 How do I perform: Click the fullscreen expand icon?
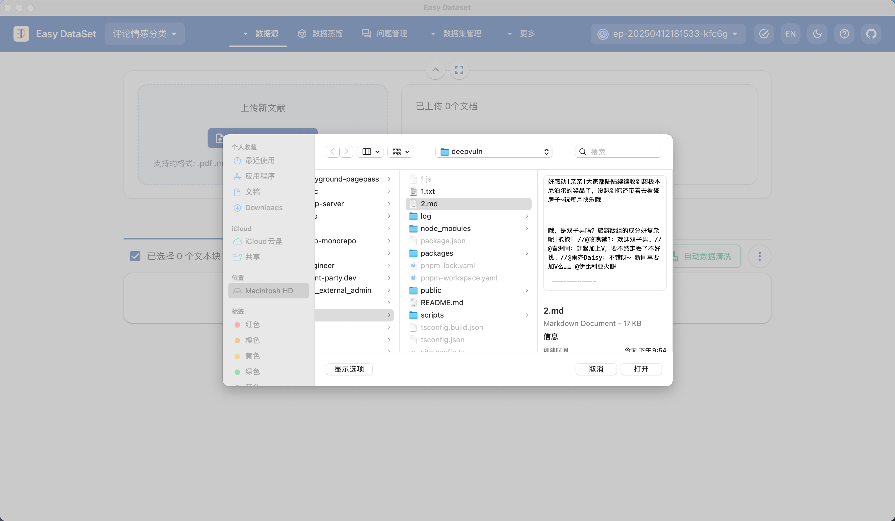[x=459, y=70]
